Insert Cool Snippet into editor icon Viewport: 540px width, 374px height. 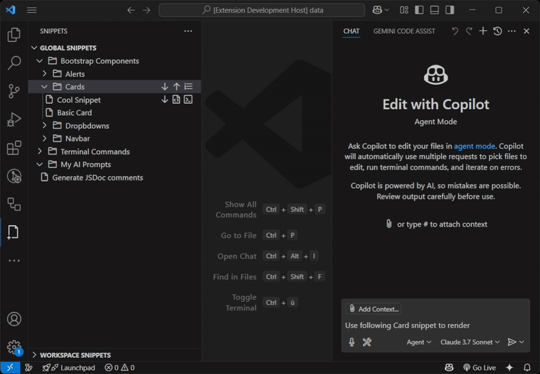176,100
